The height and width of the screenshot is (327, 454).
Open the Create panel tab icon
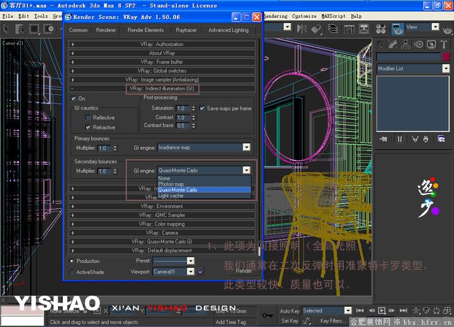381,44
